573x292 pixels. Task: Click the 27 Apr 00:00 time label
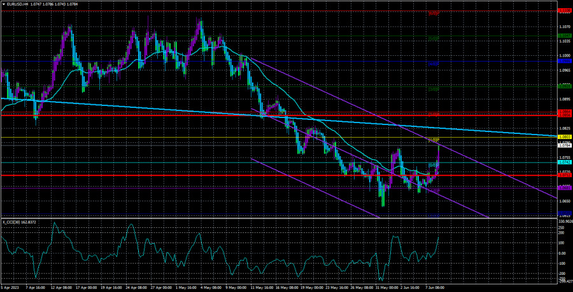click(x=160, y=288)
